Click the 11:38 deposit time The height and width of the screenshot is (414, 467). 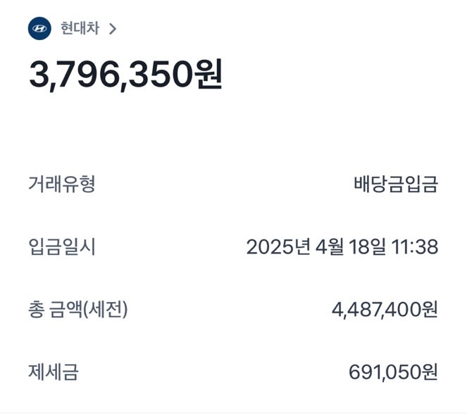click(x=415, y=247)
